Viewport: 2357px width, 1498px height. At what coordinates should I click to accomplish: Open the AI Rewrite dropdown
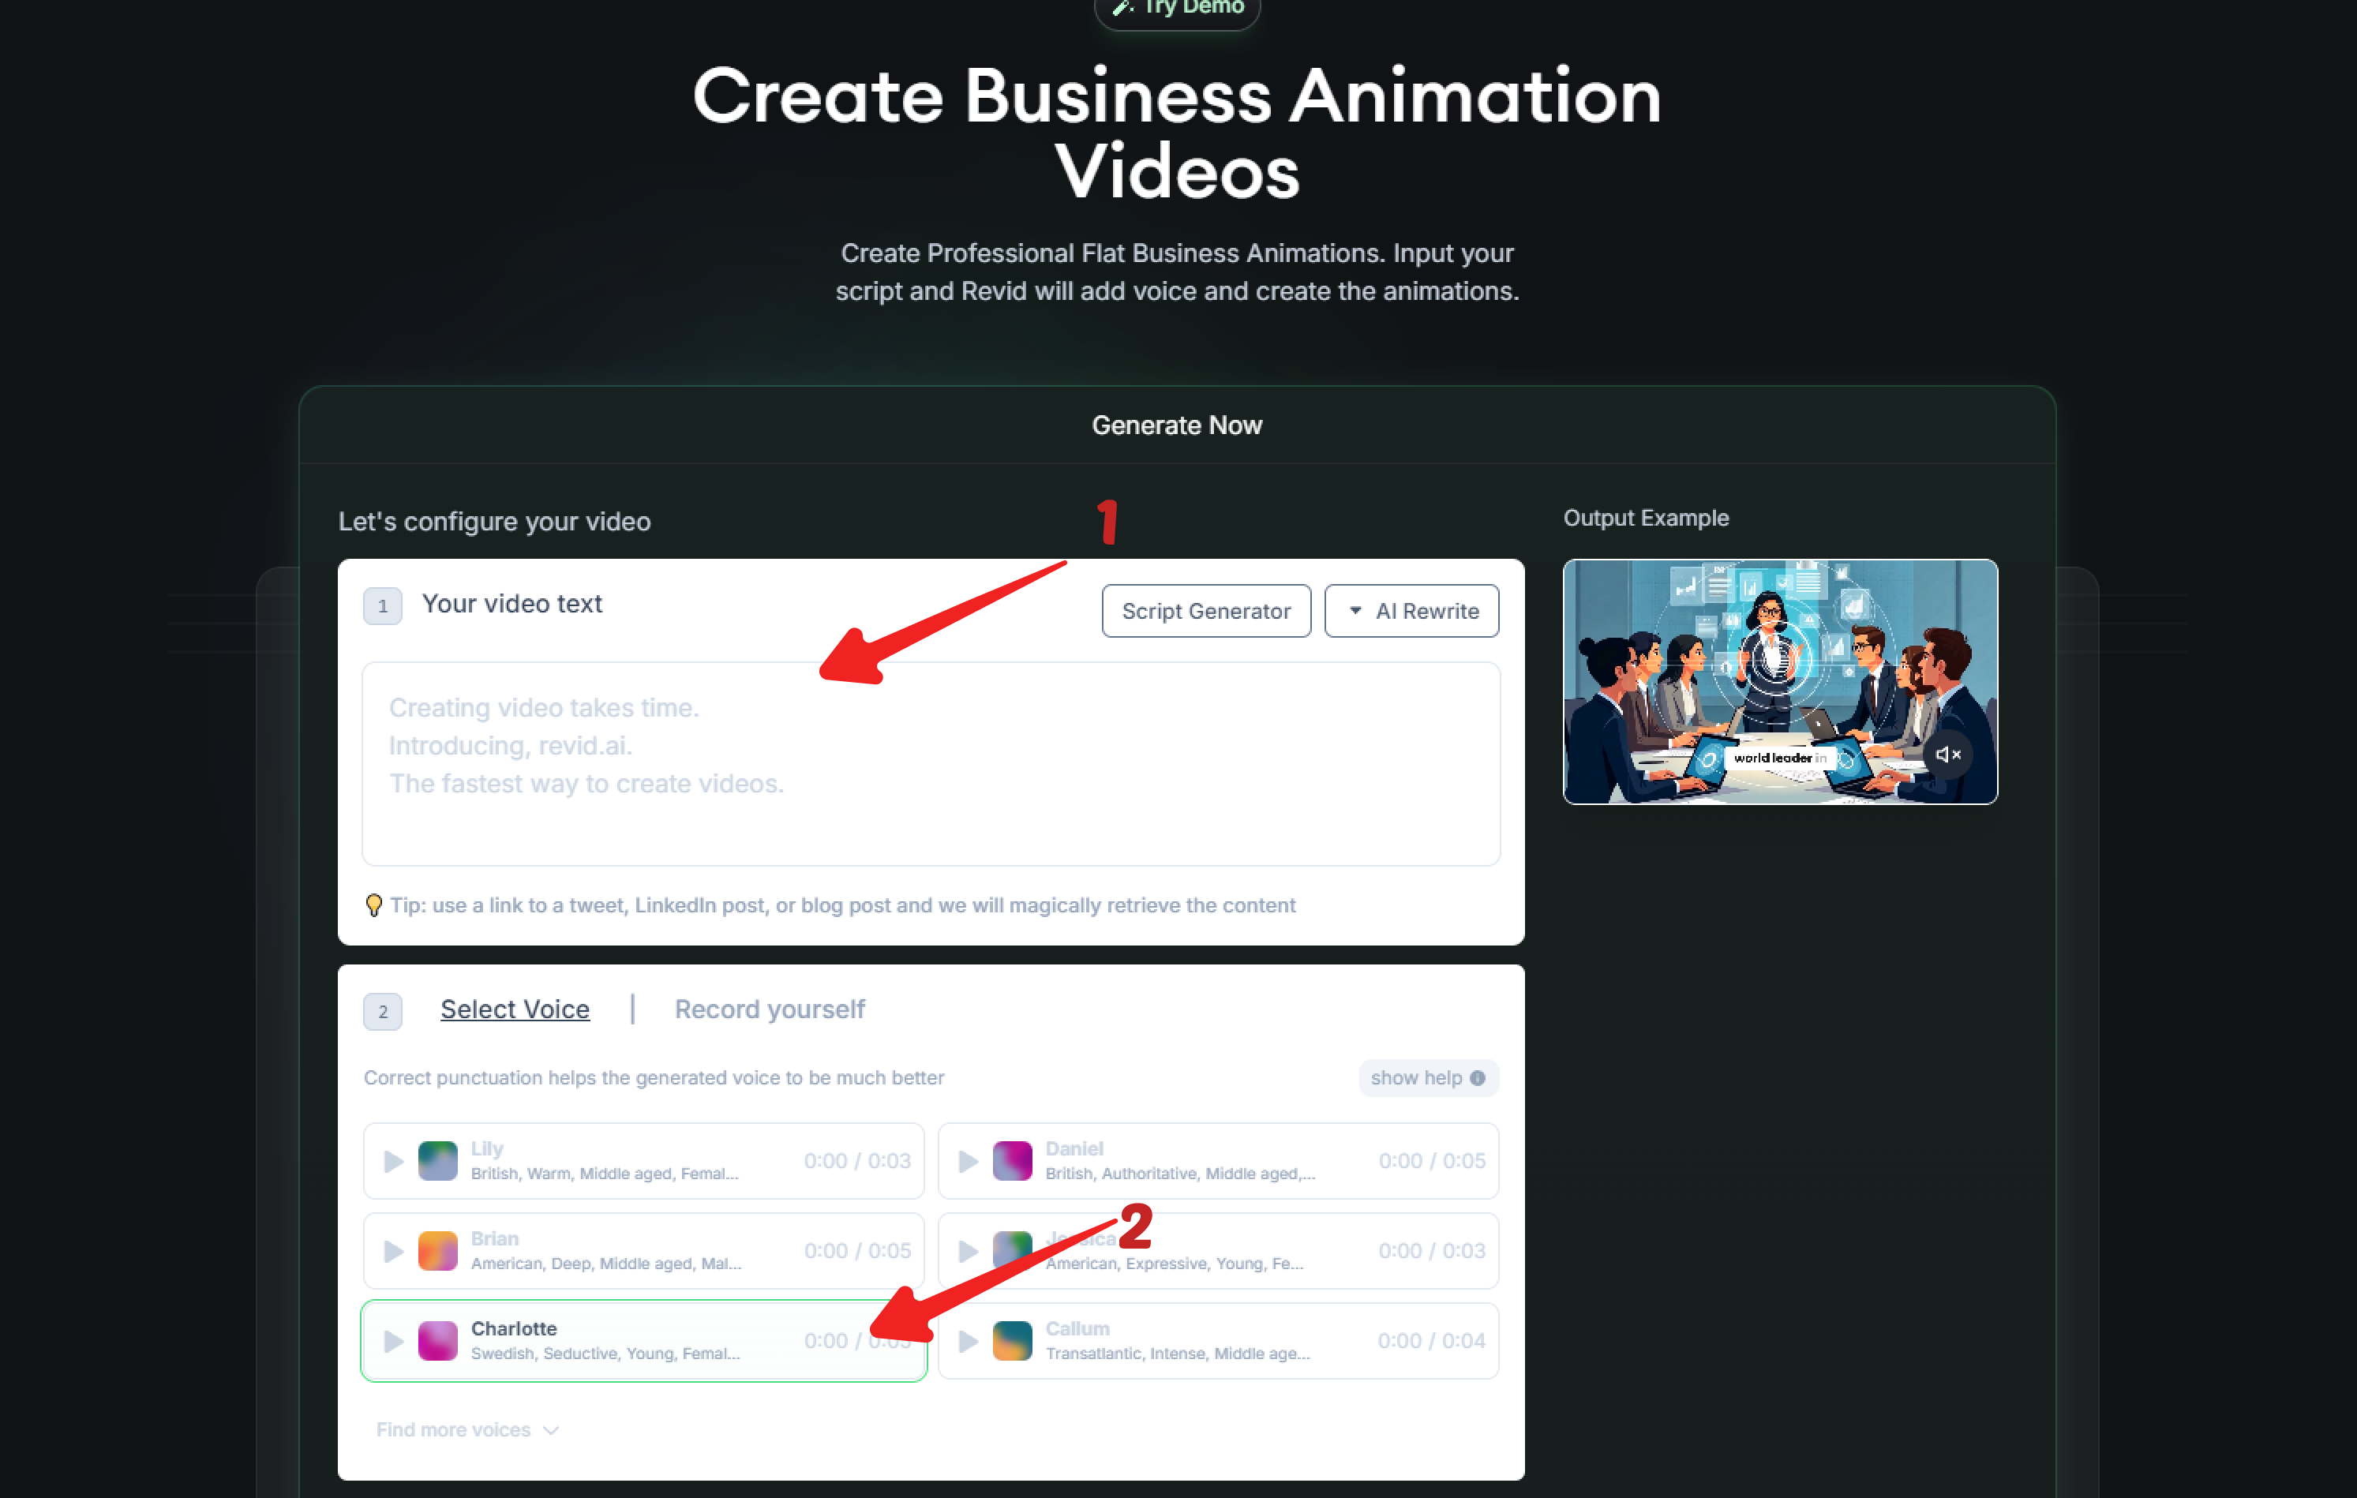click(x=1411, y=611)
